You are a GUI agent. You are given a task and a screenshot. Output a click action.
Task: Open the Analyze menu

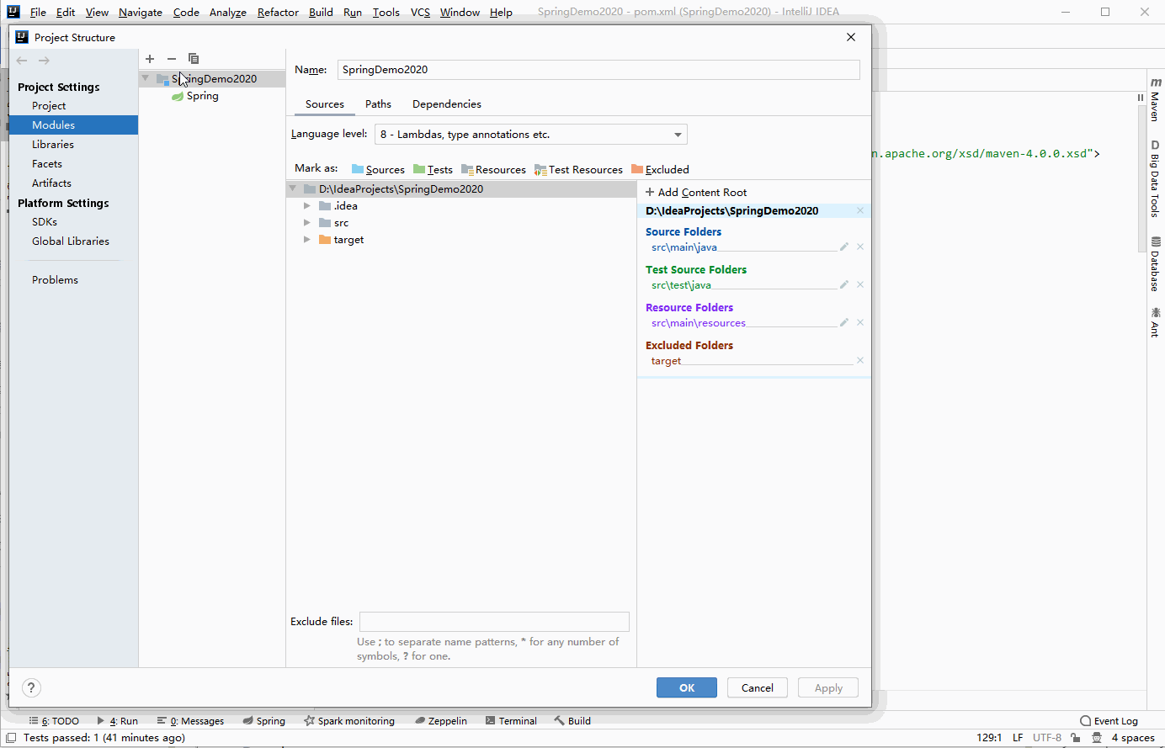click(x=228, y=13)
